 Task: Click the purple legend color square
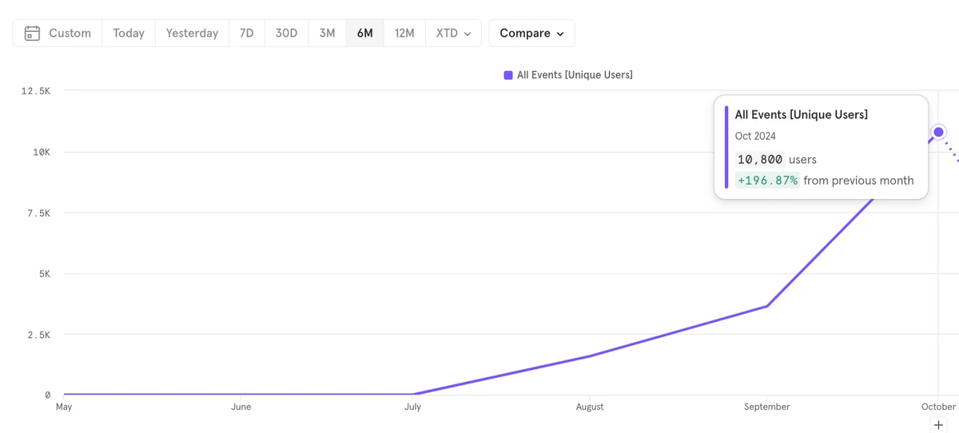[508, 75]
